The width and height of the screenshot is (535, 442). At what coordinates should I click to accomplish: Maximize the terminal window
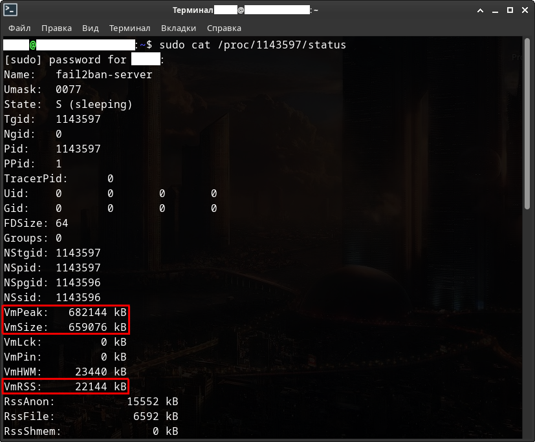click(x=510, y=10)
